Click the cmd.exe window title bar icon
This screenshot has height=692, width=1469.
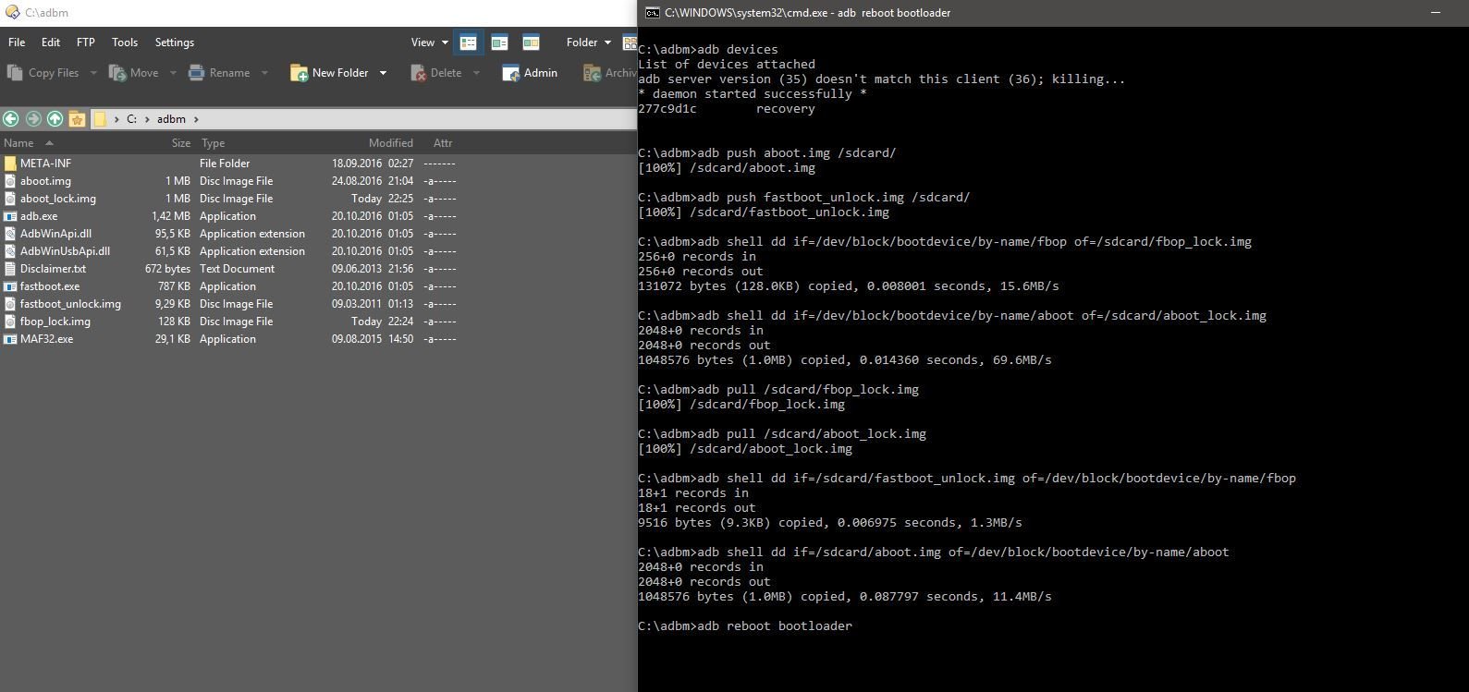(653, 13)
